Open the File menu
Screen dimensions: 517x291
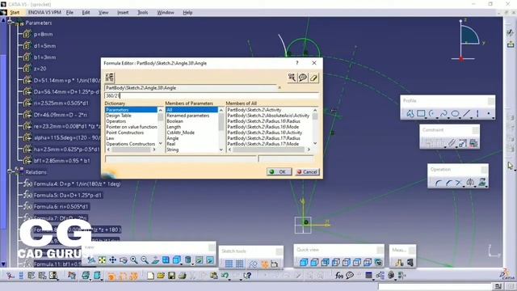69,13
